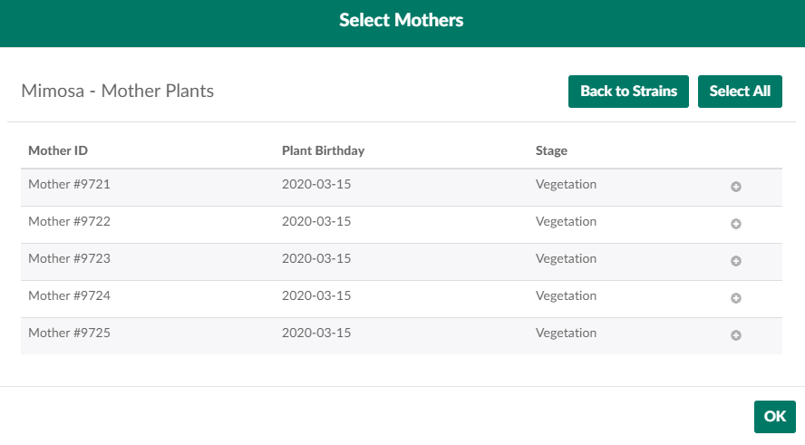Select the Mother #9722 row label

(x=69, y=222)
